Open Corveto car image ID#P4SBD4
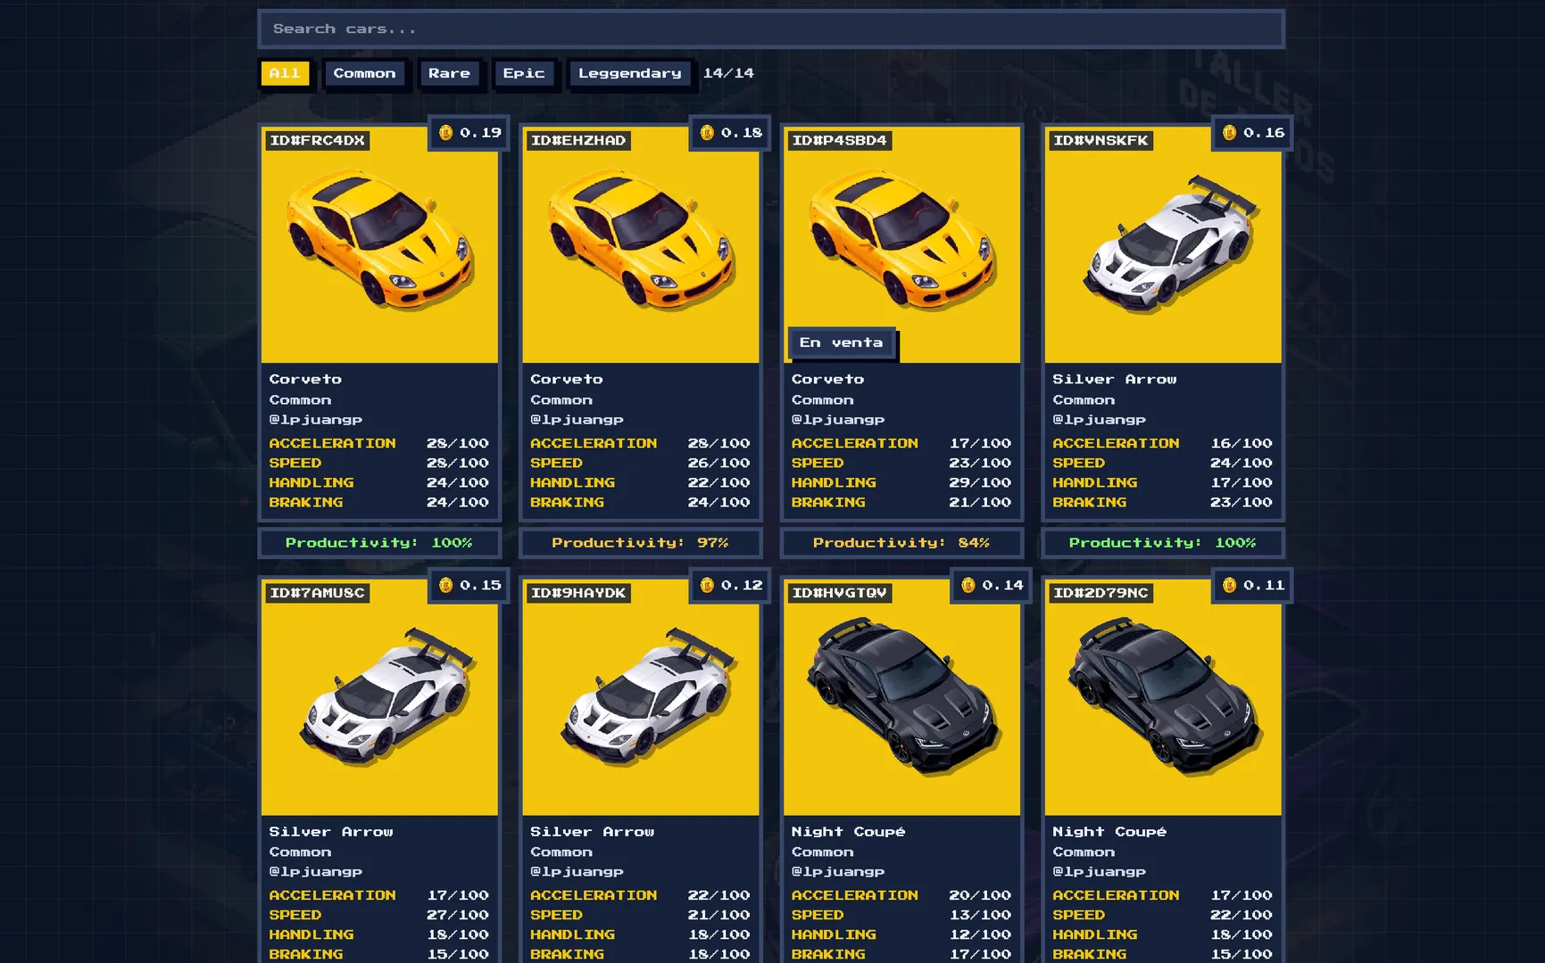Image resolution: width=1545 pixels, height=963 pixels. 901,244
